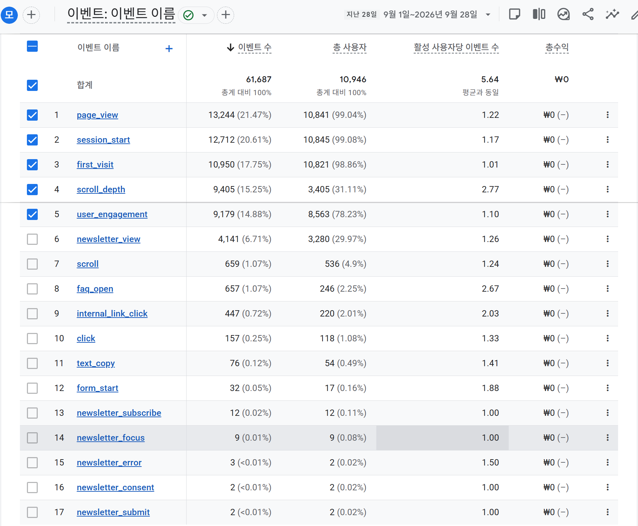Uncheck the 합계 totals checkbox
Viewport: 638px width, 526px height.
[x=32, y=85]
